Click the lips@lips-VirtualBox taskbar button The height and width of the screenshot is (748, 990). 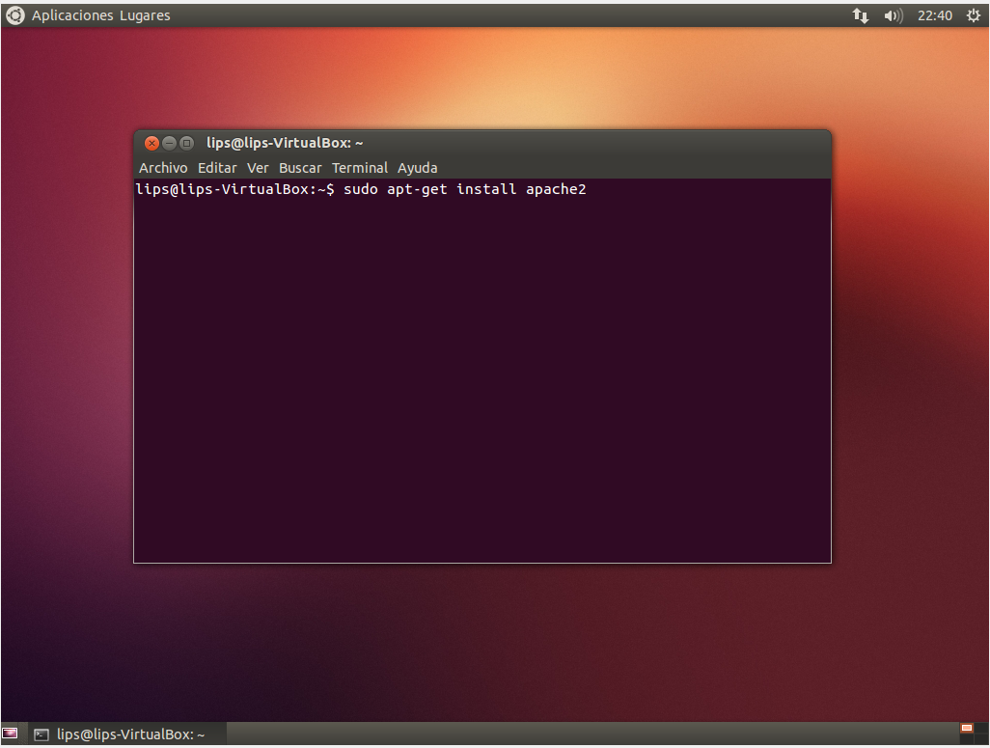(125, 734)
